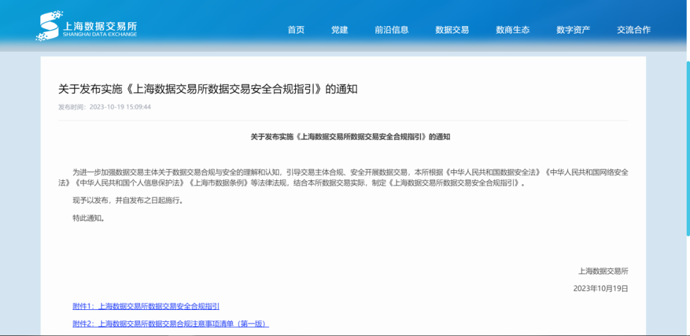Open the 首页 navigation item
This screenshot has height=336, width=690.
point(296,30)
